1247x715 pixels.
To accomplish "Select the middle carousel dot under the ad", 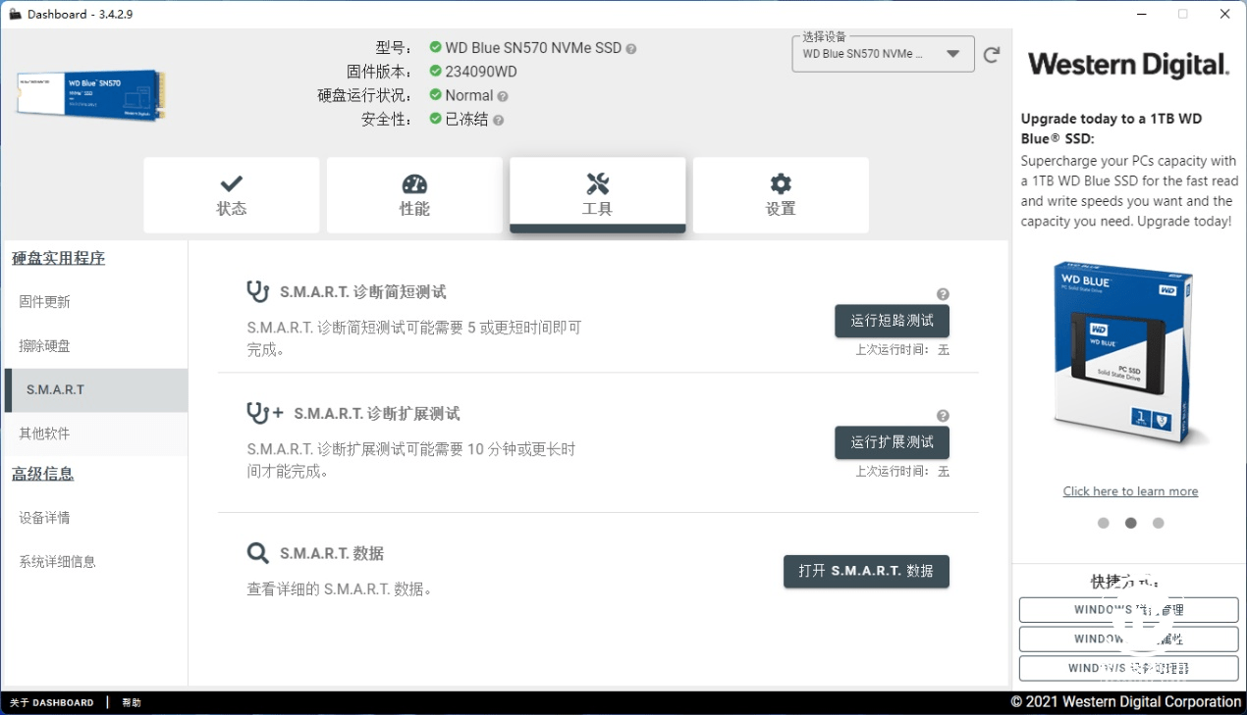I will [1130, 523].
